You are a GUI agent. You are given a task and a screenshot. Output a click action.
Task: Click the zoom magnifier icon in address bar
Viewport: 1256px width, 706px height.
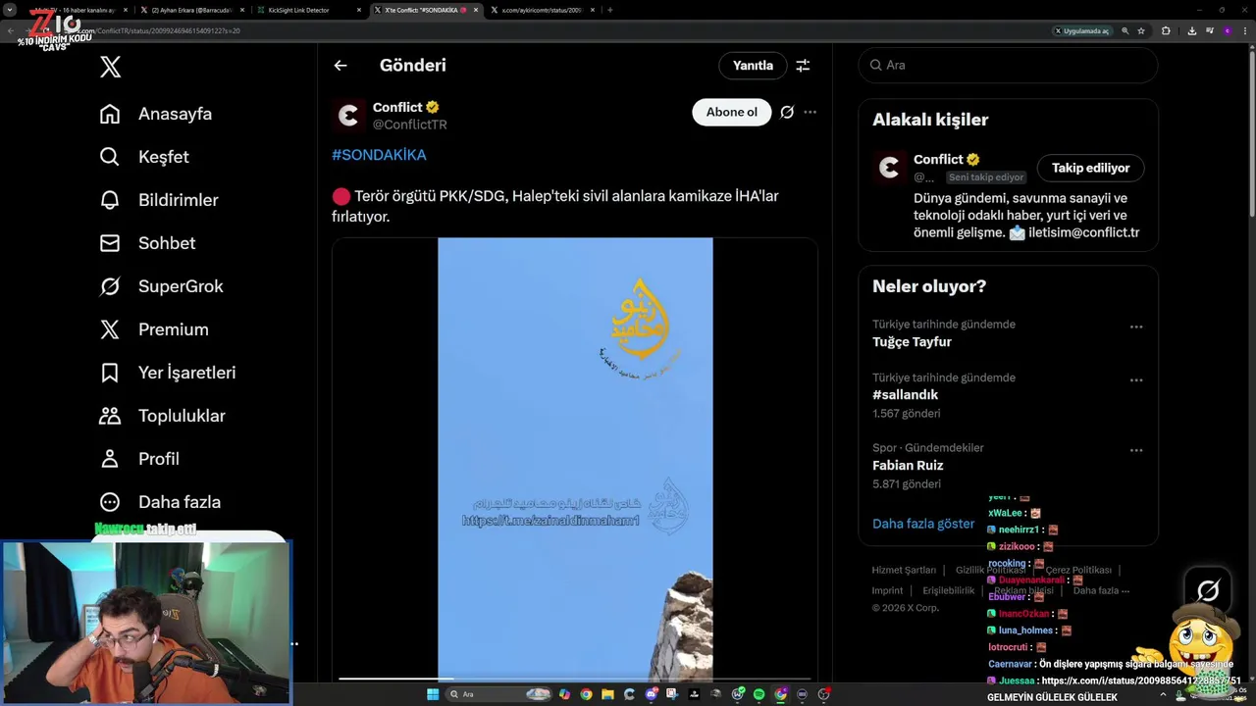pyautogui.click(x=1125, y=31)
